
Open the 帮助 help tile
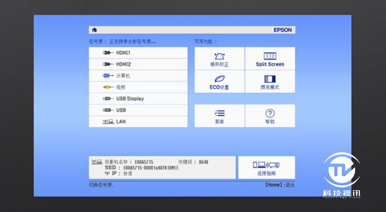tap(270, 116)
